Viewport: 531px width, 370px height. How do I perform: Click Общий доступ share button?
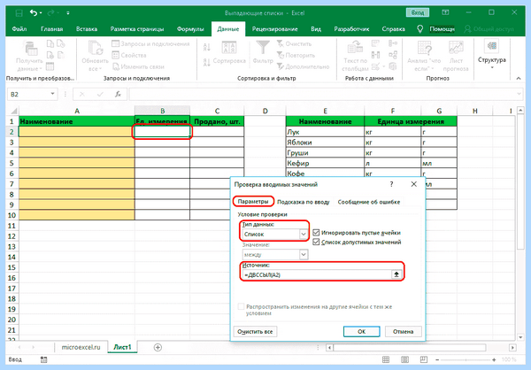click(x=489, y=29)
